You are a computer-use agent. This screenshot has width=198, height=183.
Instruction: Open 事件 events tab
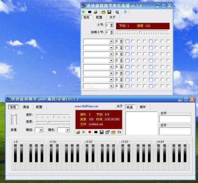[x=143, y=107]
